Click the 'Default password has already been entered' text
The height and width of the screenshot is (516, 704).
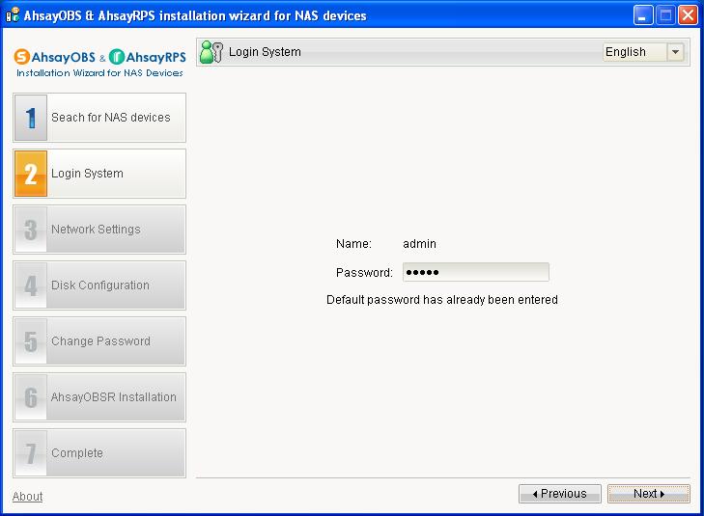click(442, 299)
